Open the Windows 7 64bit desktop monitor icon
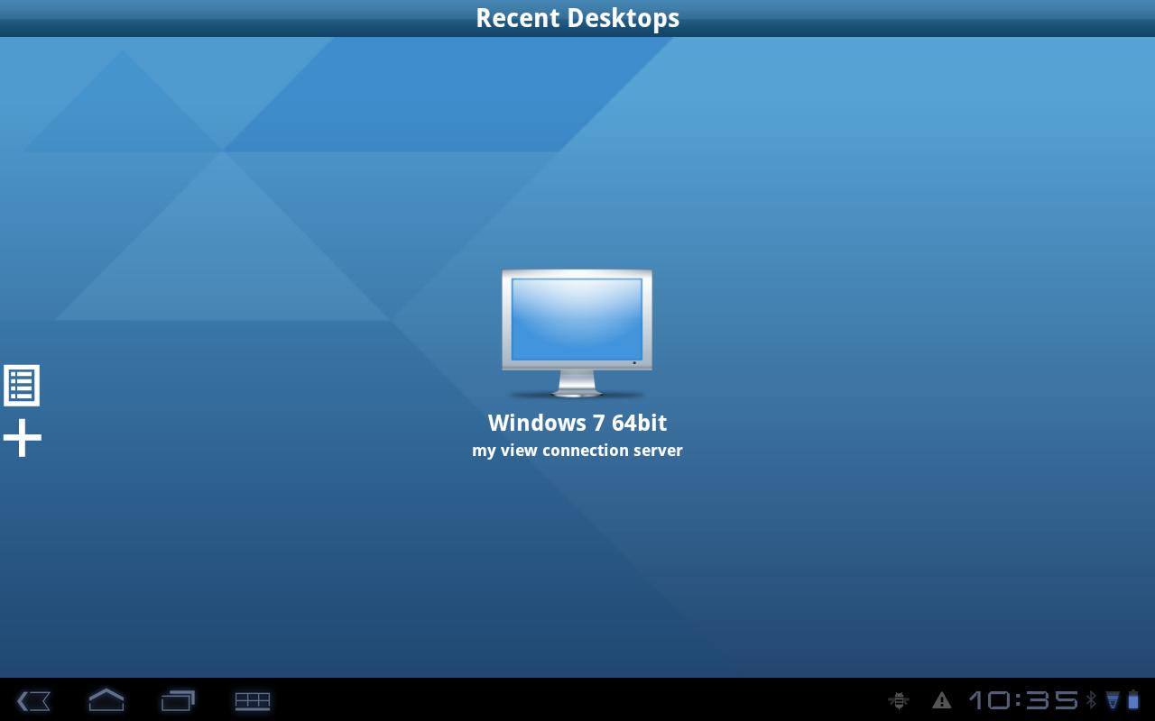 coord(577,333)
